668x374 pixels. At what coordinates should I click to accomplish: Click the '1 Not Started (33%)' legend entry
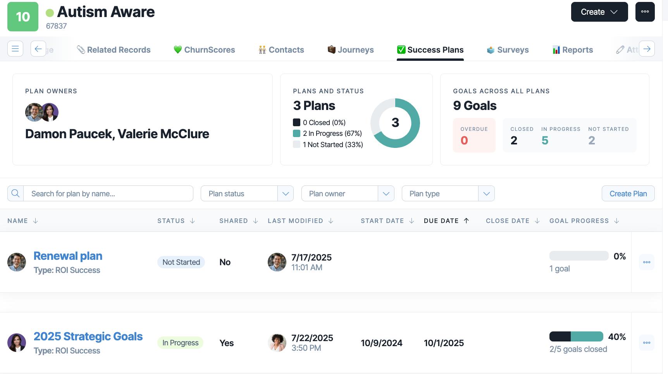coord(328,144)
